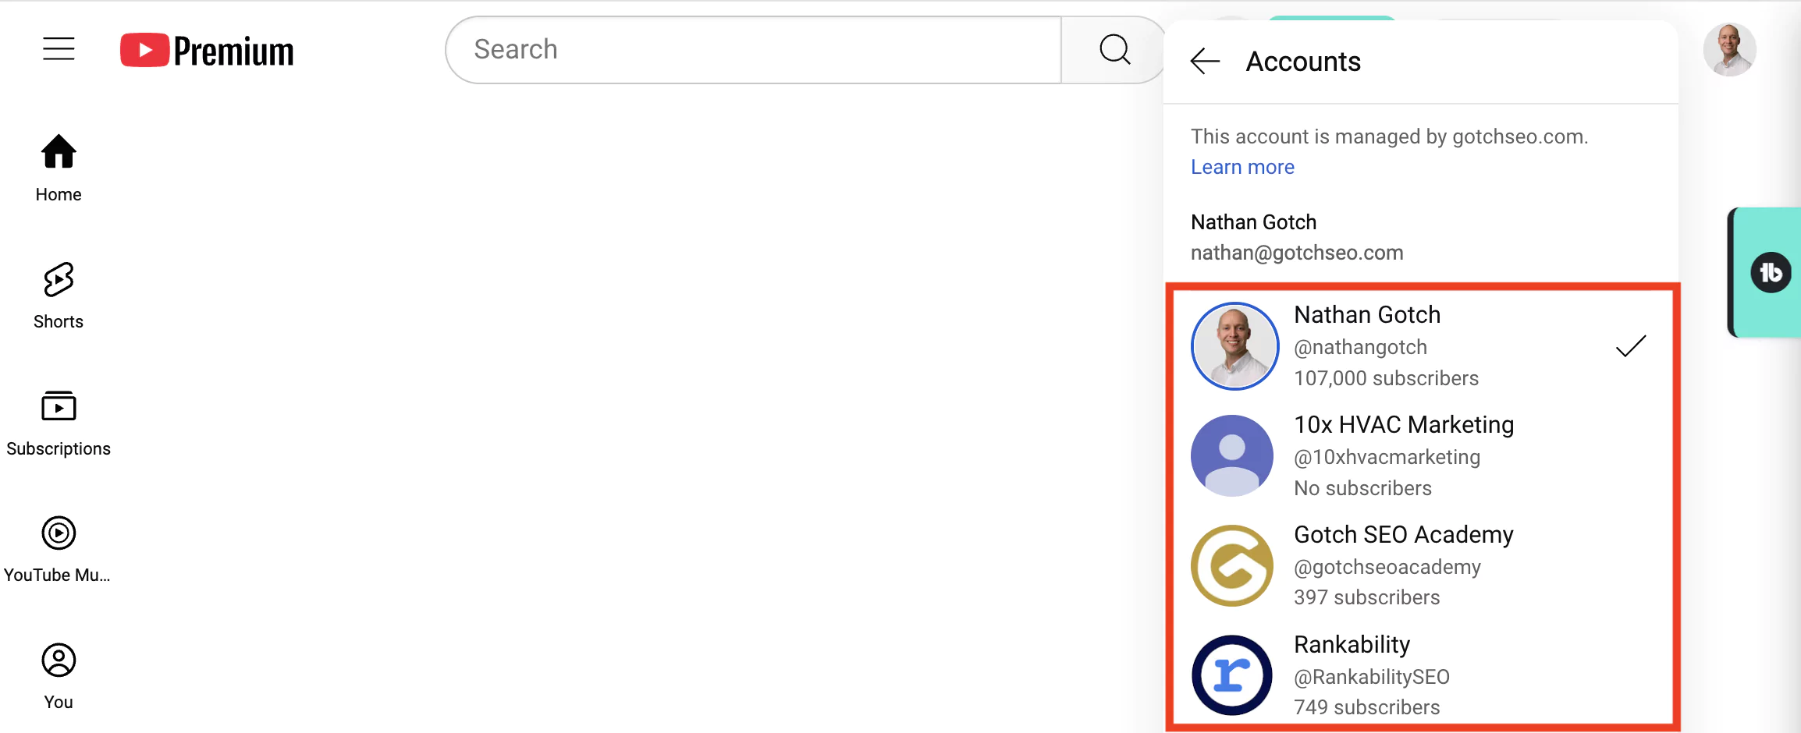1801x733 pixels.
Task: Open the You section in sidebar
Action: (x=59, y=677)
